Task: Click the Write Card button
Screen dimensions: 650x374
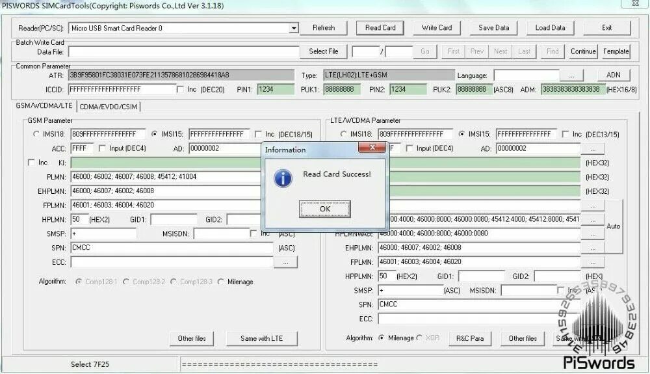Action: [x=437, y=28]
